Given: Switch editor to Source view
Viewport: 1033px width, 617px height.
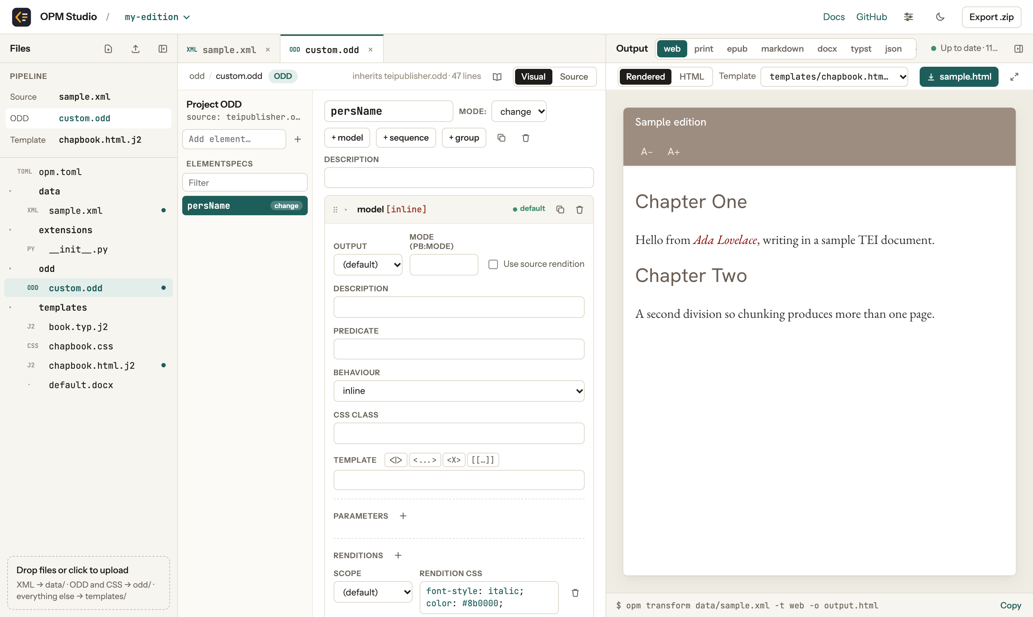Looking at the screenshot, I should 574,76.
